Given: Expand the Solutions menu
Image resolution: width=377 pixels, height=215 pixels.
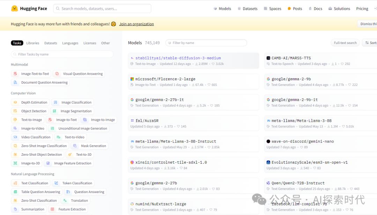Looking at the screenshot, I should (339, 9).
